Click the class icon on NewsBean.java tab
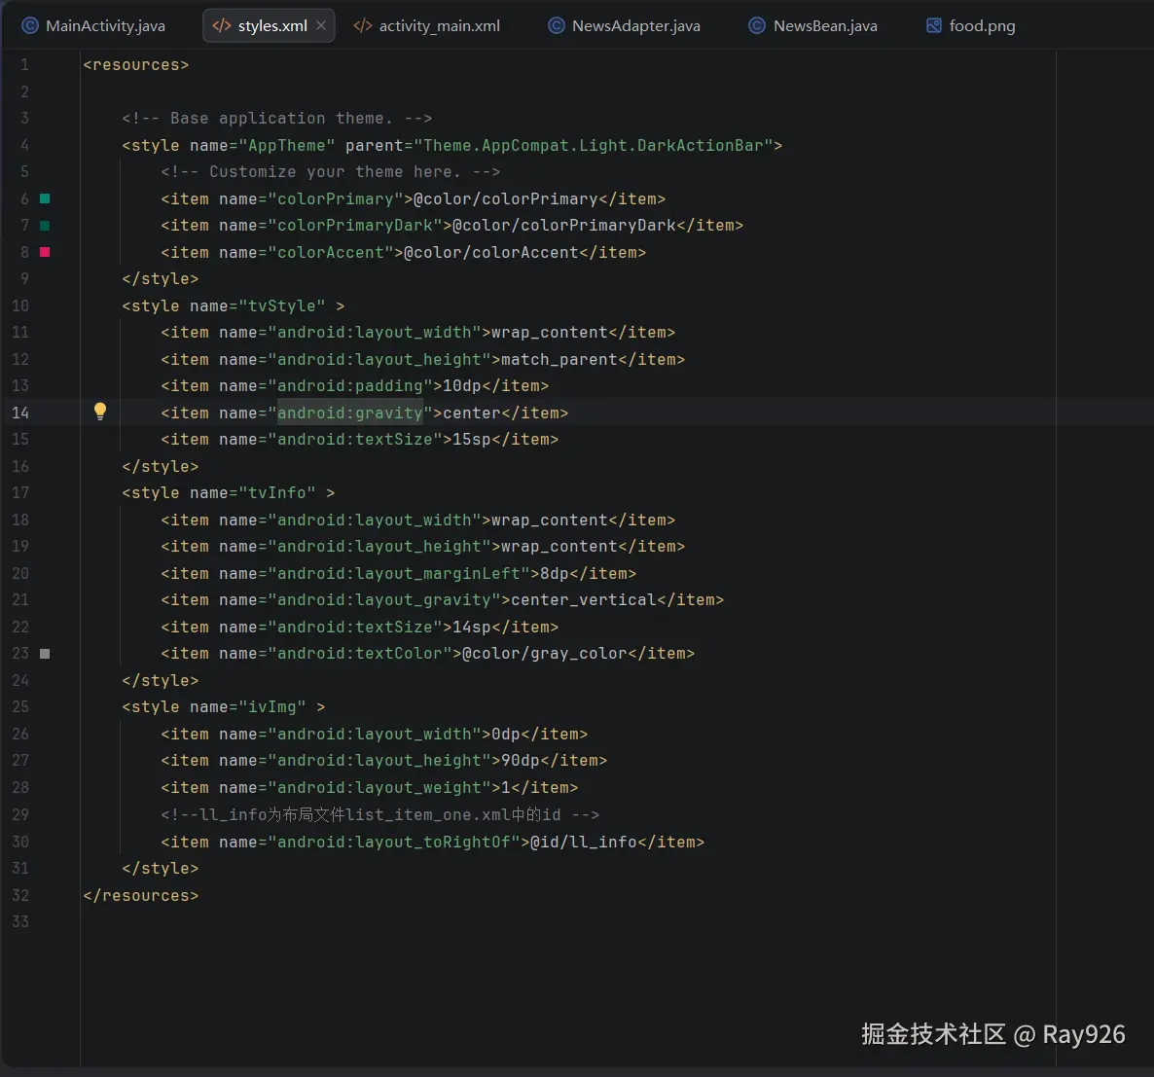 click(x=756, y=26)
